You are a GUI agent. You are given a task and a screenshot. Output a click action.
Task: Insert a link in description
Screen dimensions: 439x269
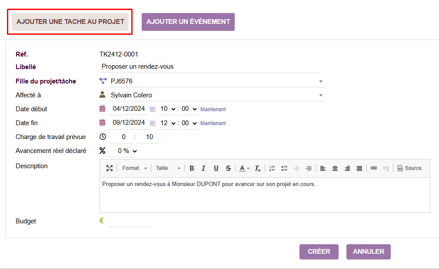pyautogui.click(x=374, y=168)
